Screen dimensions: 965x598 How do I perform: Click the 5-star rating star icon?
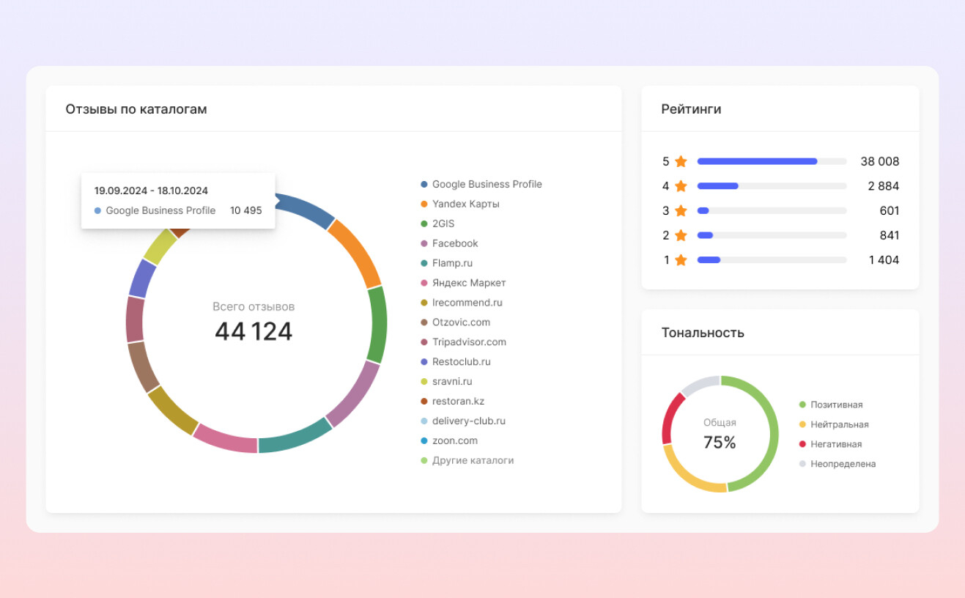click(681, 161)
